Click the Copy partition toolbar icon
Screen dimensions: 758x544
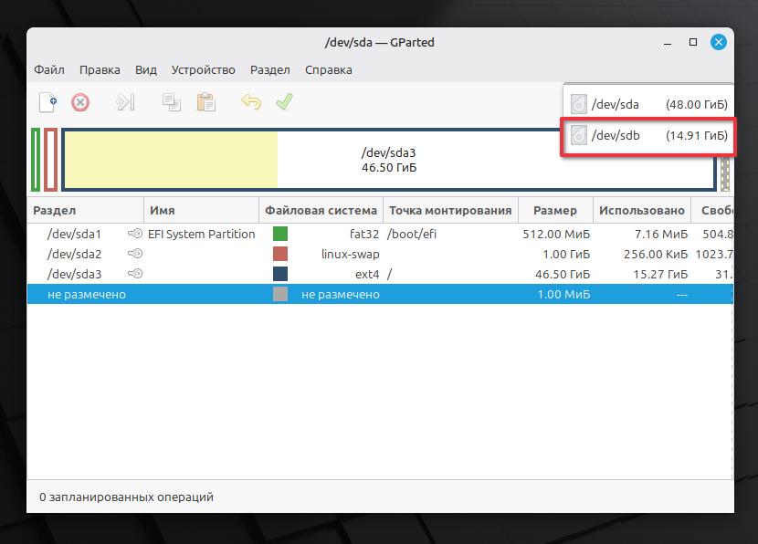point(171,102)
